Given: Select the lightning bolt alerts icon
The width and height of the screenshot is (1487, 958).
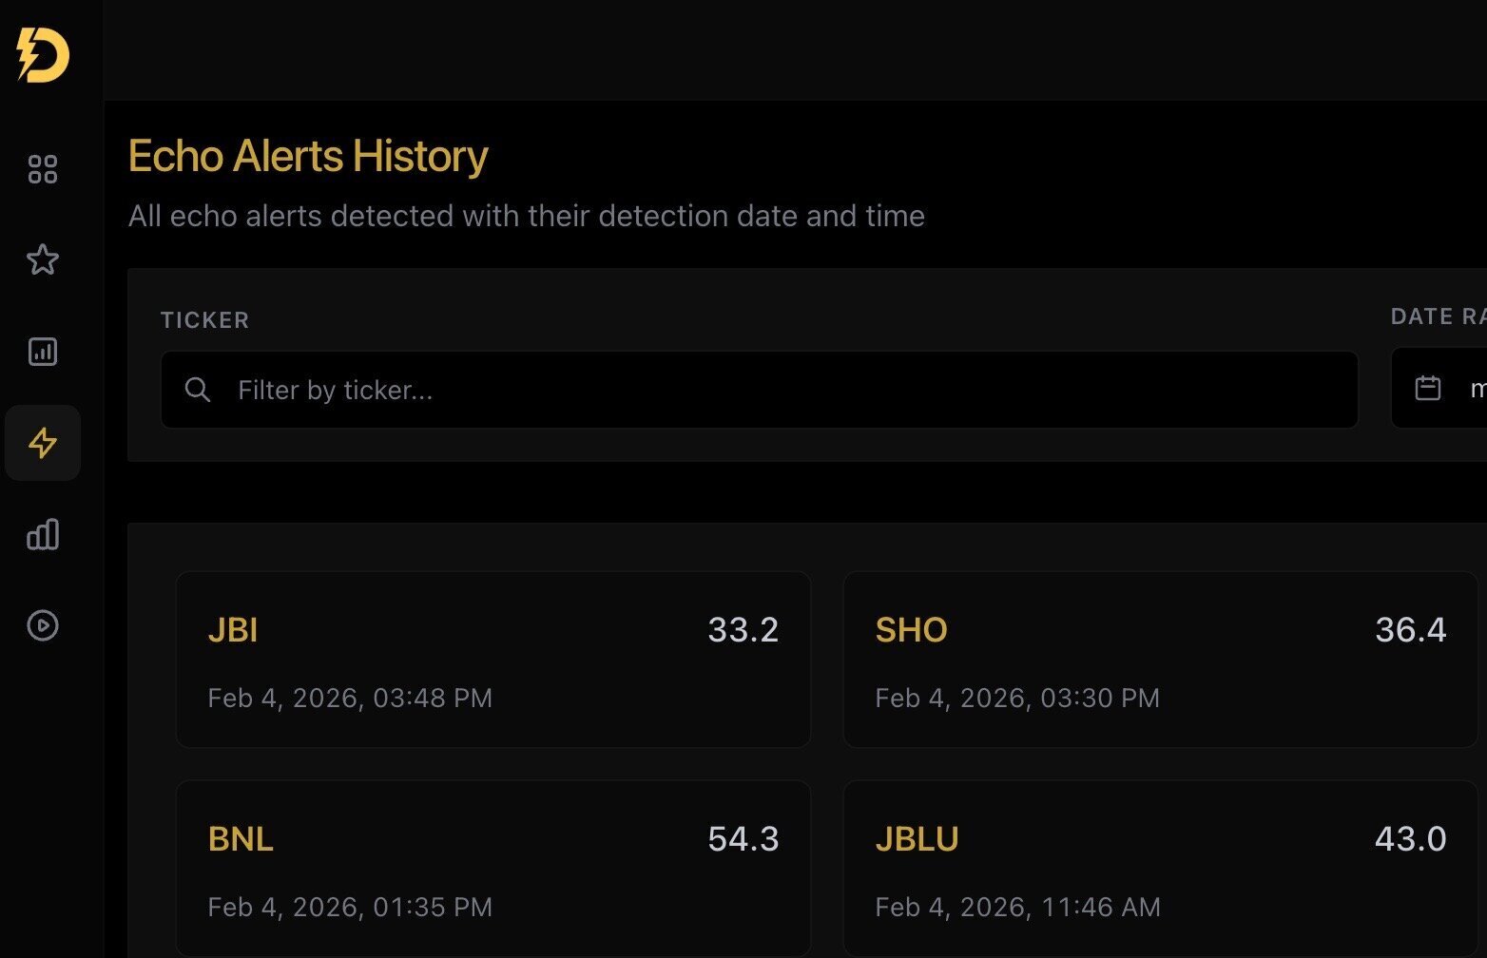Looking at the screenshot, I should click(43, 443).
